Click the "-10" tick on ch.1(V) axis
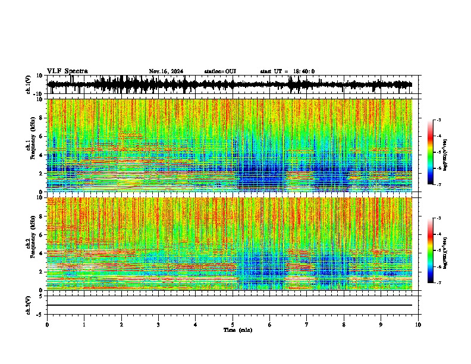 [x=39, y=94]
